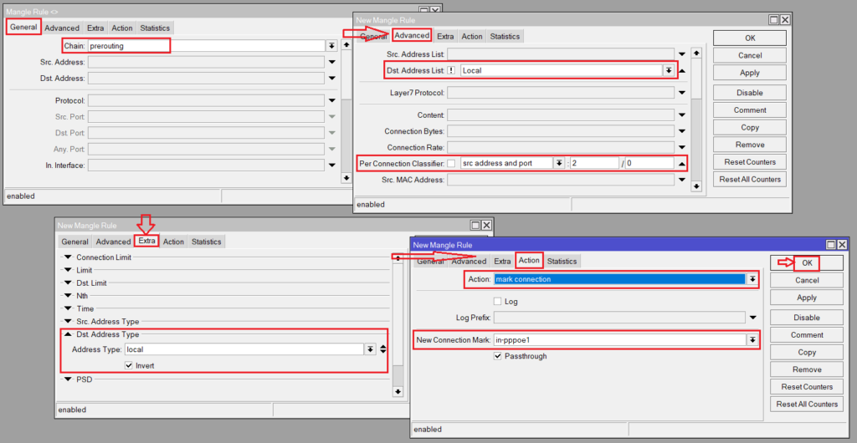857x443 pixels.
Task: Expand the Src. MAC Address field arrow
Action: click(x=683, y=180)
